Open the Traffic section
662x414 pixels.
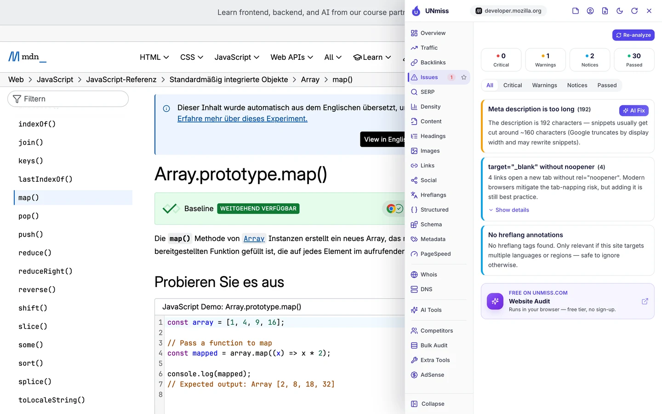pos(439,48)
